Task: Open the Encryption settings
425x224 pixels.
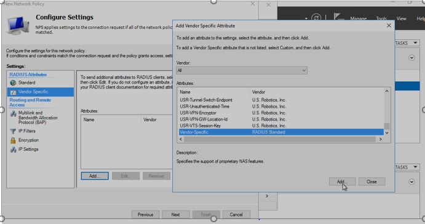Action: pyautogui.click(x=28, y=140)
